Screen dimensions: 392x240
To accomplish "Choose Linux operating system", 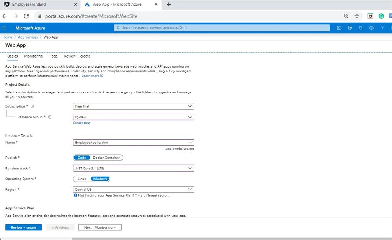I will coord(82,179).
